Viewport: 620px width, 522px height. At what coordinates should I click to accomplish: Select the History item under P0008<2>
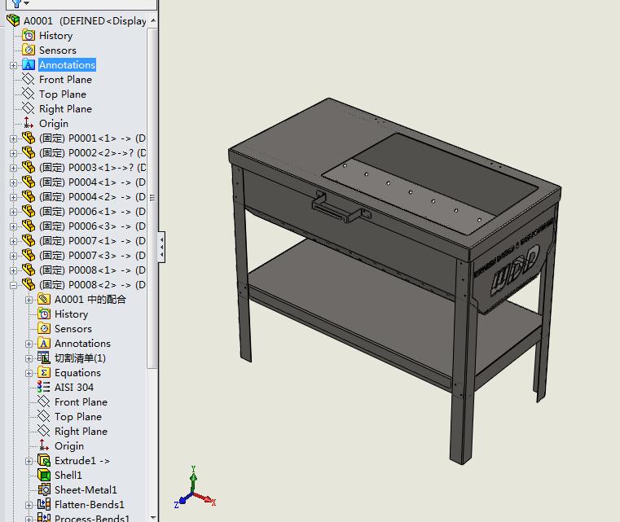click(71, 314)
